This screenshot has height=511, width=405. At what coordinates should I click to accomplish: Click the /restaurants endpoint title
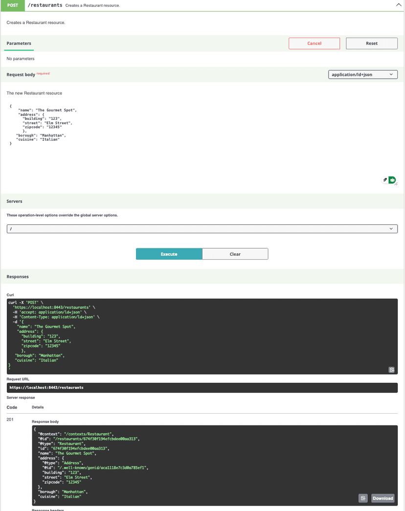point(44,5)
